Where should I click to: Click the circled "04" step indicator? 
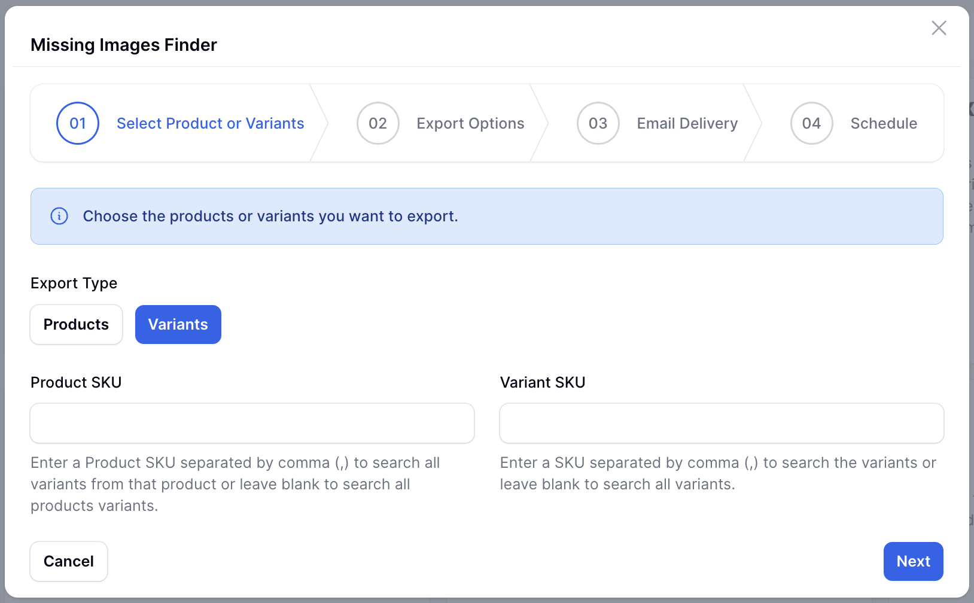pyautogui.click(x=811, y=123)
